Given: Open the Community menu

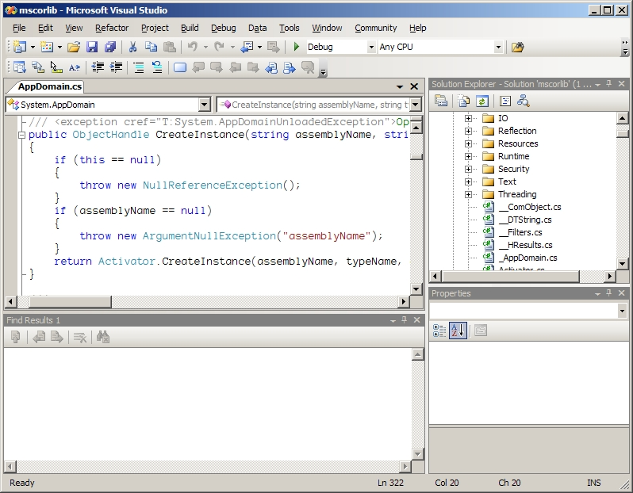Looking at the screenshot, I should pyautogui.click(x=375, y=28).
